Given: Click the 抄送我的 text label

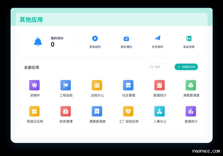Looking at the screenshot, I should pyautogui.click(x=157, y=47).
